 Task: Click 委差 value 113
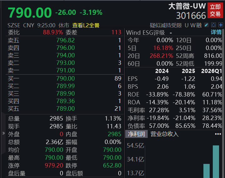[116, 32]
